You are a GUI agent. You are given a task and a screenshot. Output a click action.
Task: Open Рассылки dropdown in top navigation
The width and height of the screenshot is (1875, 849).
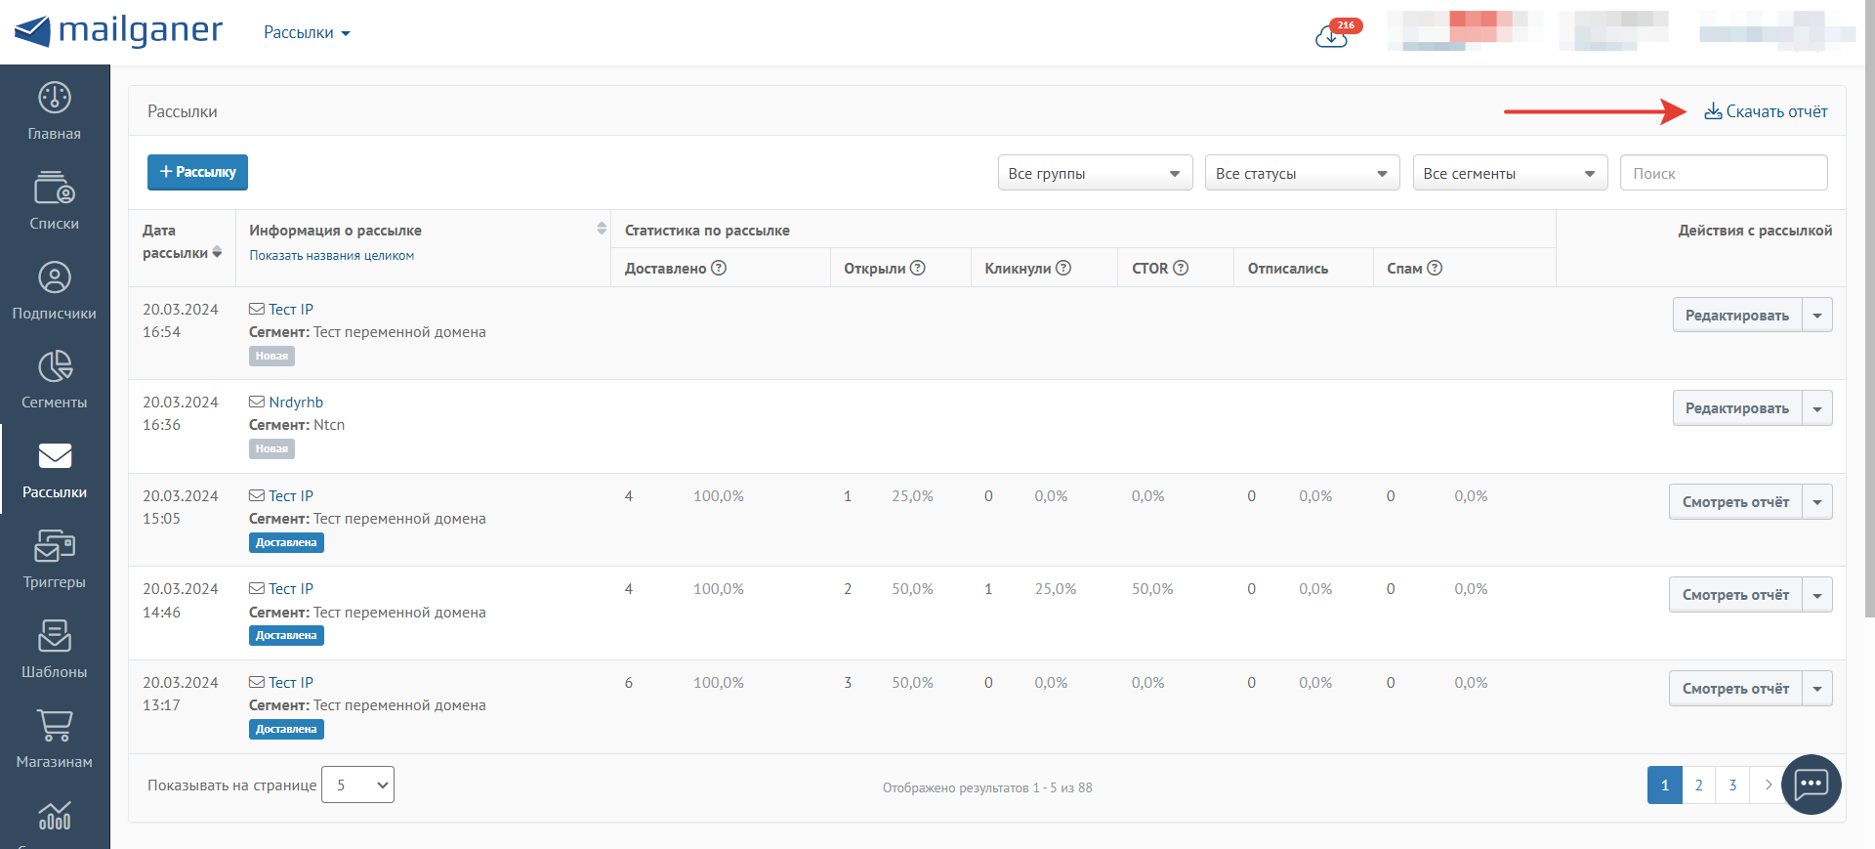307,32
